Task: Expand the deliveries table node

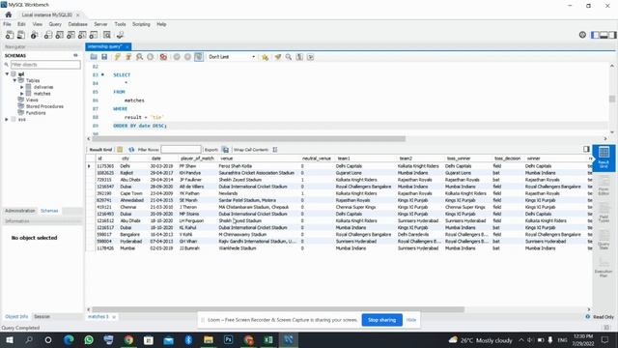Action: click(22, 87)
